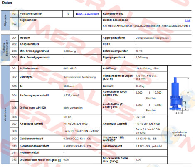Select the 60,0 mm diameter value
195x167 pixels.
[x=69, y=86]
